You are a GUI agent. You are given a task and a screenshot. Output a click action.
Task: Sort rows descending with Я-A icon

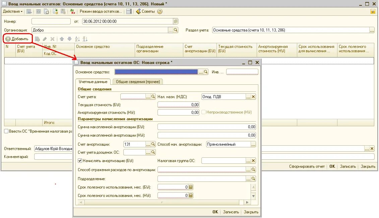click(x=85, y=39)
